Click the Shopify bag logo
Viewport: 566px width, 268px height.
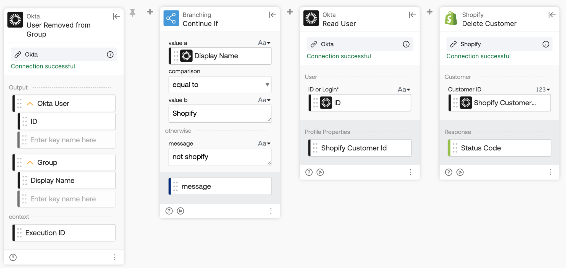451,18
